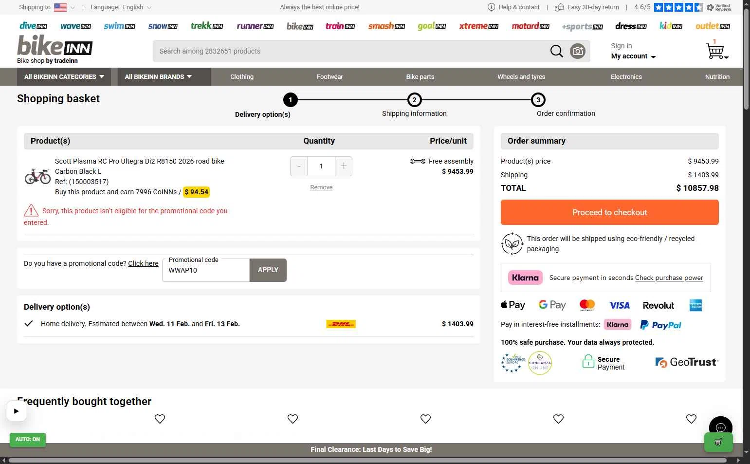Click the quantity number field
This screenshot has width=750, height=464.
[321, 166]
